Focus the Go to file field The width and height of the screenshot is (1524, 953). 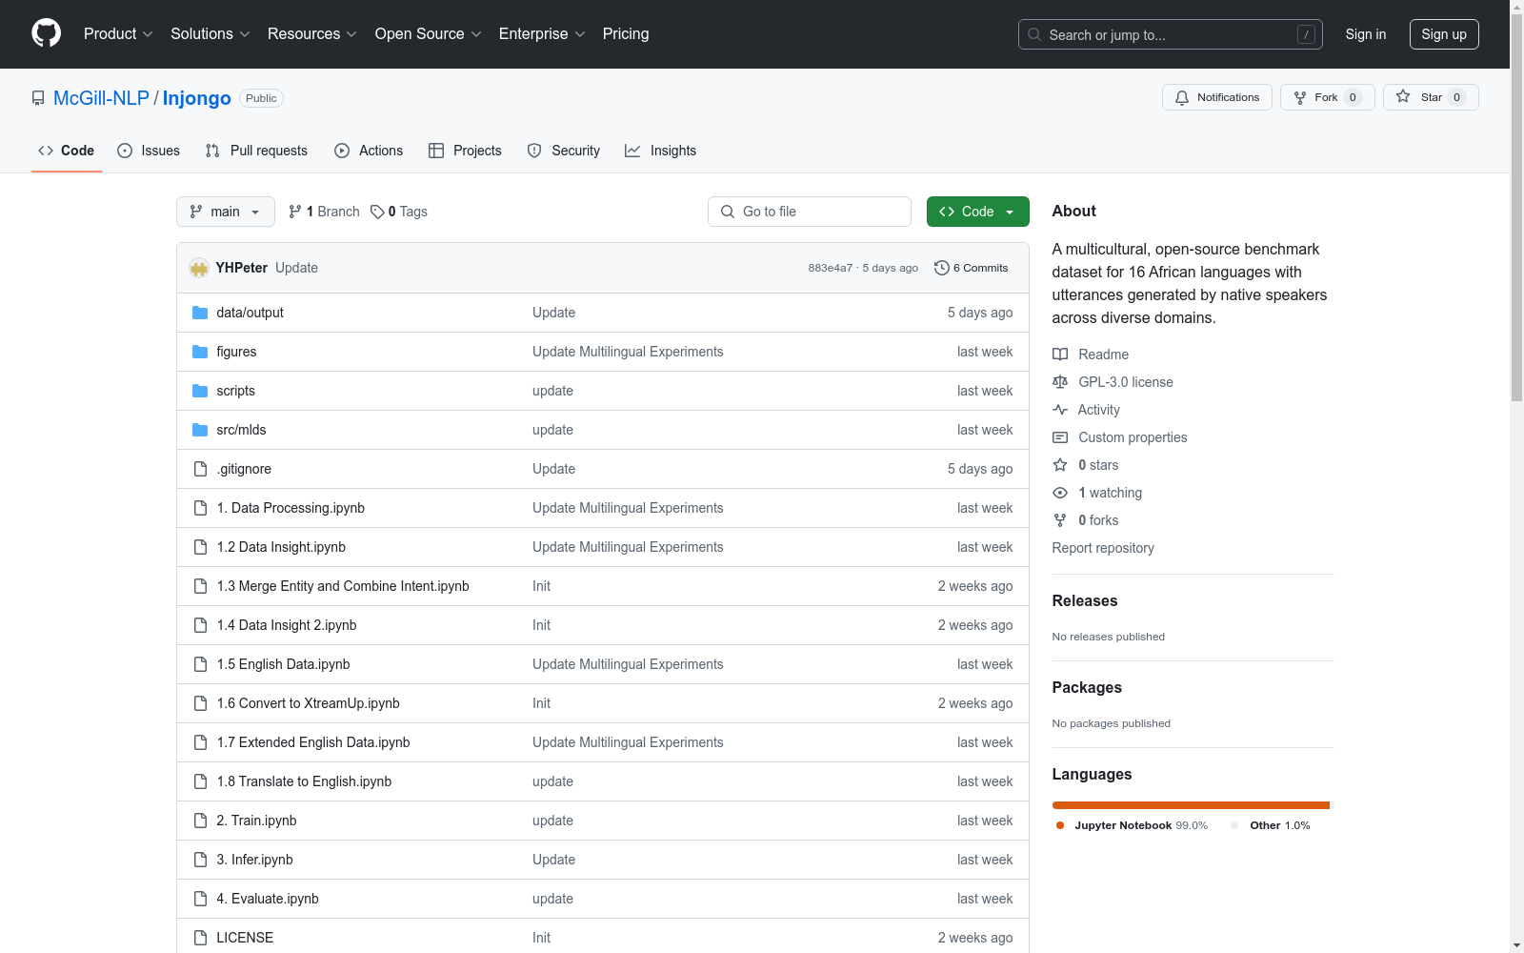click(x=810, y=212)
